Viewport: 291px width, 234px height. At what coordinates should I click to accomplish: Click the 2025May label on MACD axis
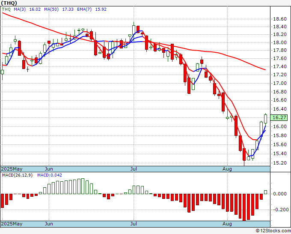pos(12,224)
